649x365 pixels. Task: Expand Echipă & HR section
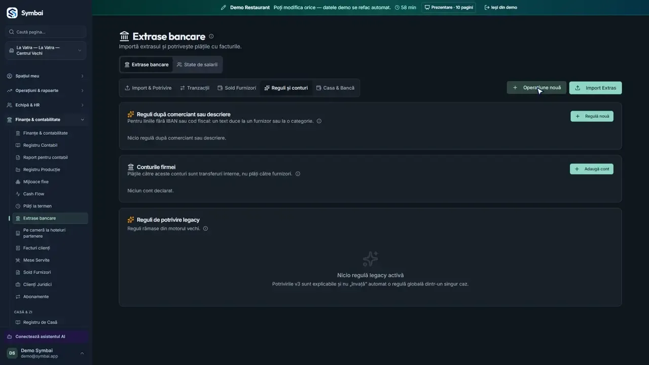(46, 105)
